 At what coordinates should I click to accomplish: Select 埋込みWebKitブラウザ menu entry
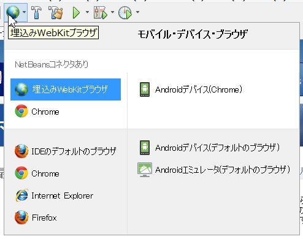[66, 89]
